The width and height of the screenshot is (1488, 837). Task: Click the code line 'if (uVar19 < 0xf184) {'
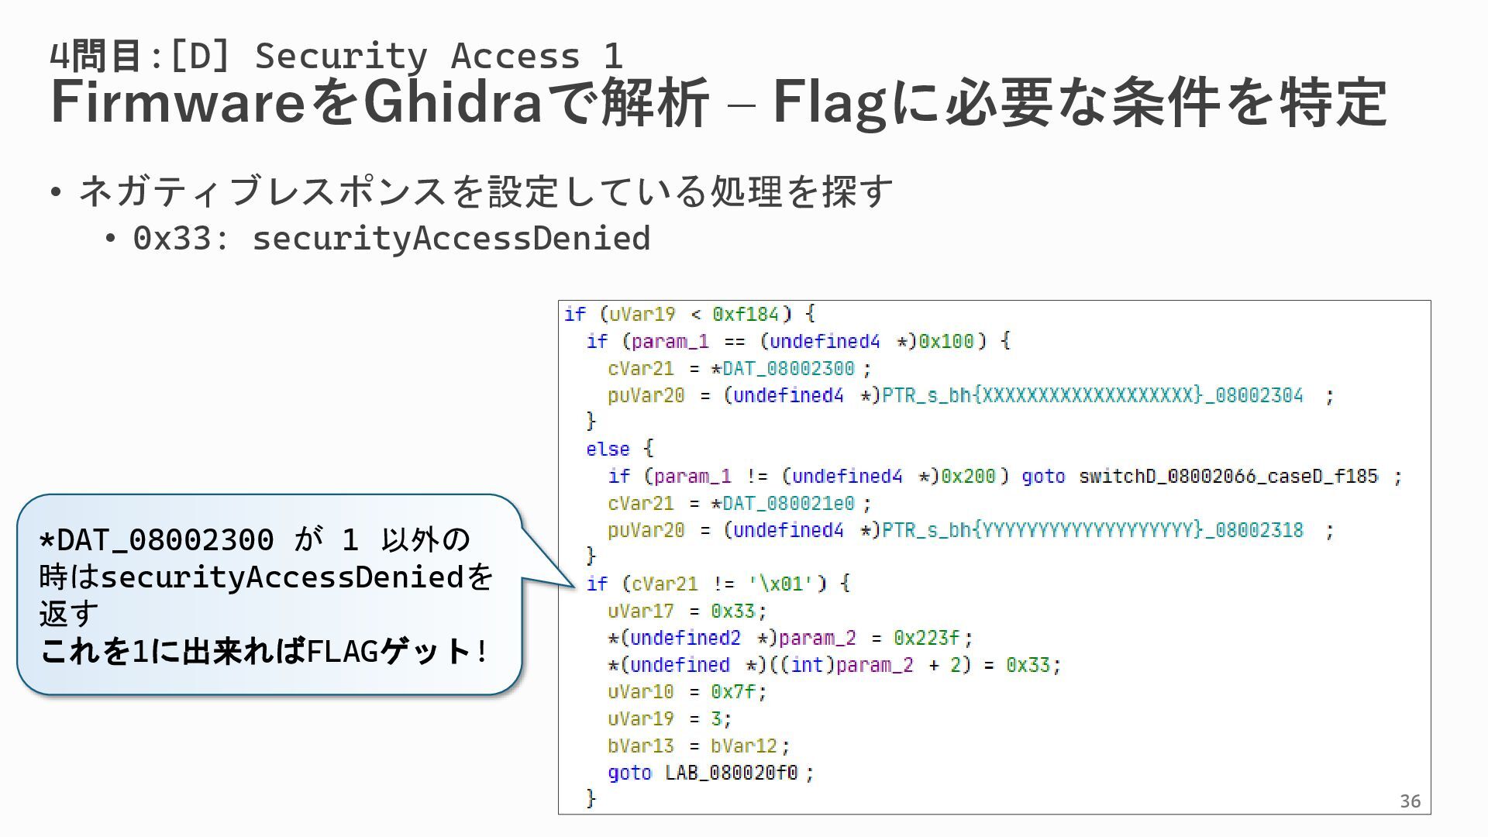tap(690, 314)
